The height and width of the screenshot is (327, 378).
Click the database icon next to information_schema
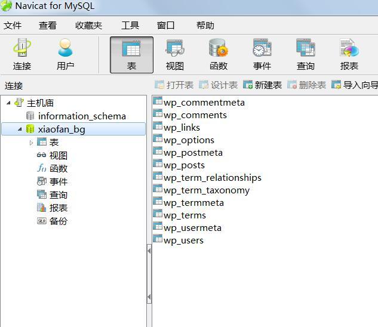point(30,116)
